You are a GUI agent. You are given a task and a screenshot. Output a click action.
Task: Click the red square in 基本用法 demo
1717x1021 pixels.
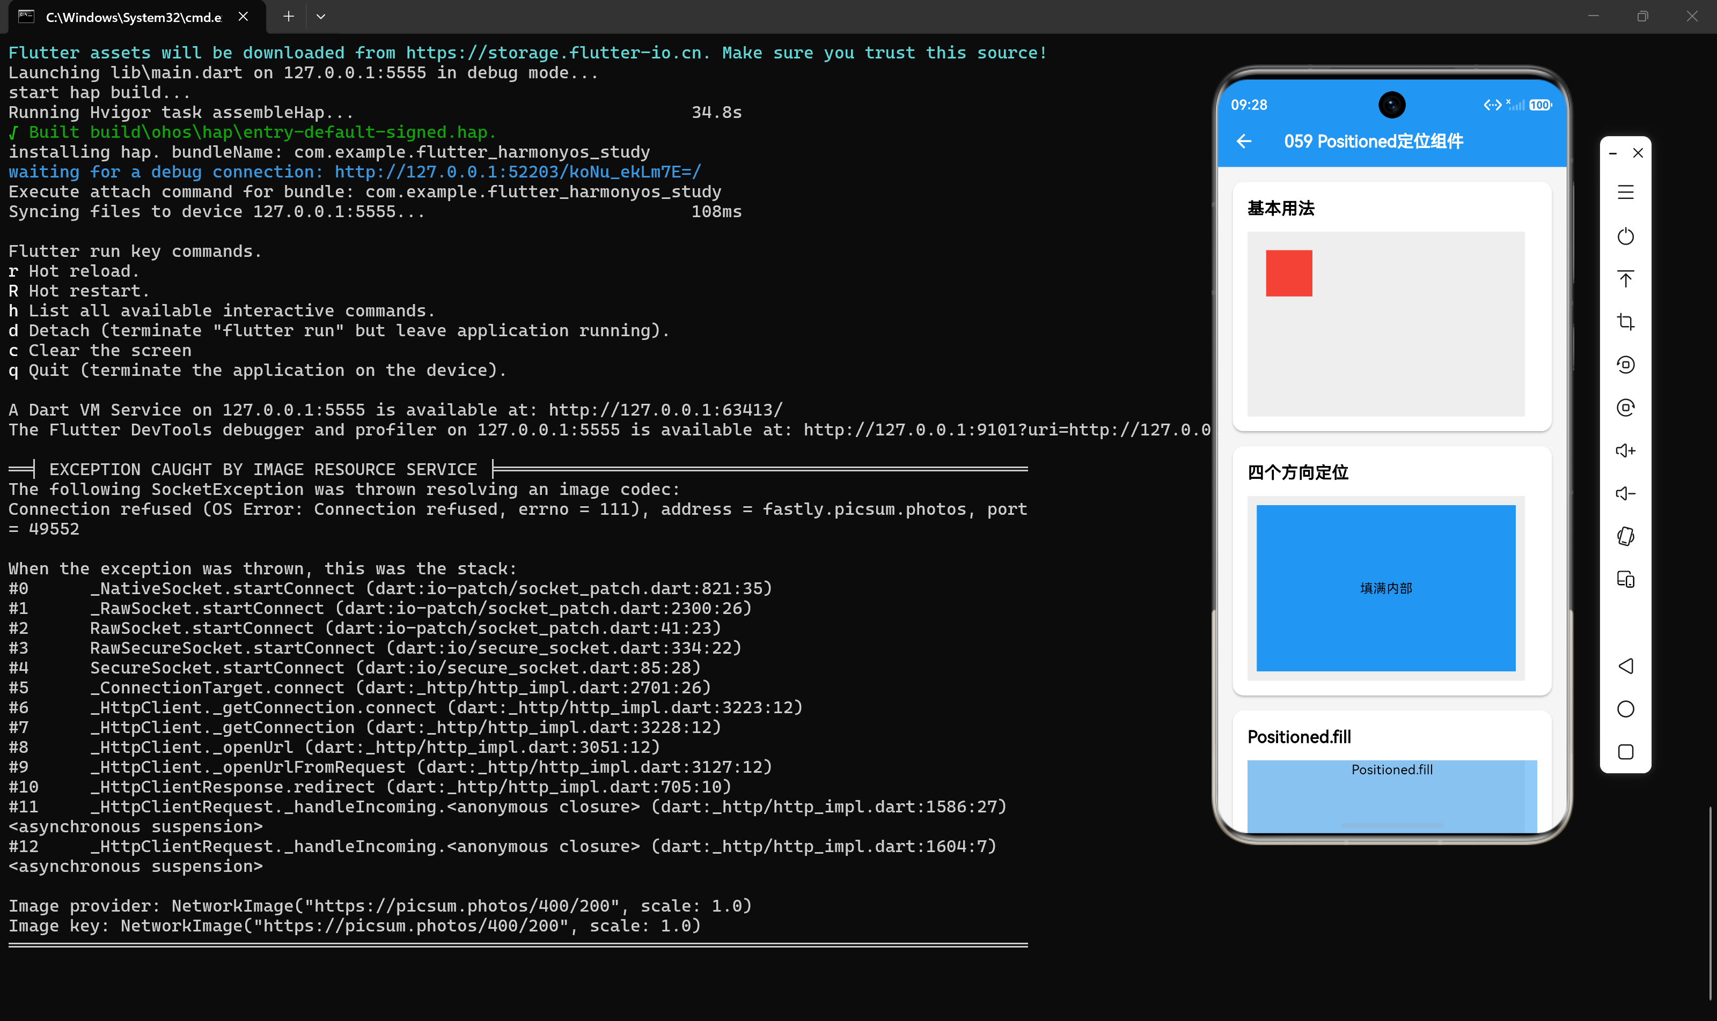pyautogui.click(x=1289, y=273)
